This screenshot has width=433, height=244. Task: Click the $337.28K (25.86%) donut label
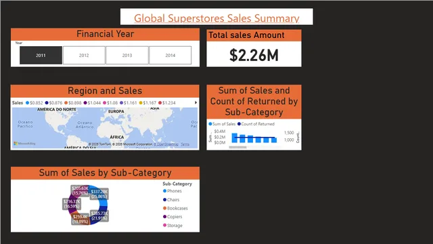(99, 194)
